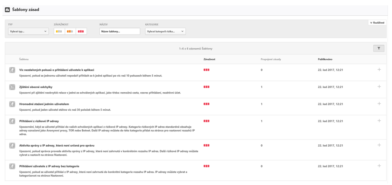
Task: Click linked policies count in Hromadné stažení row
Action: pos(261,104)
